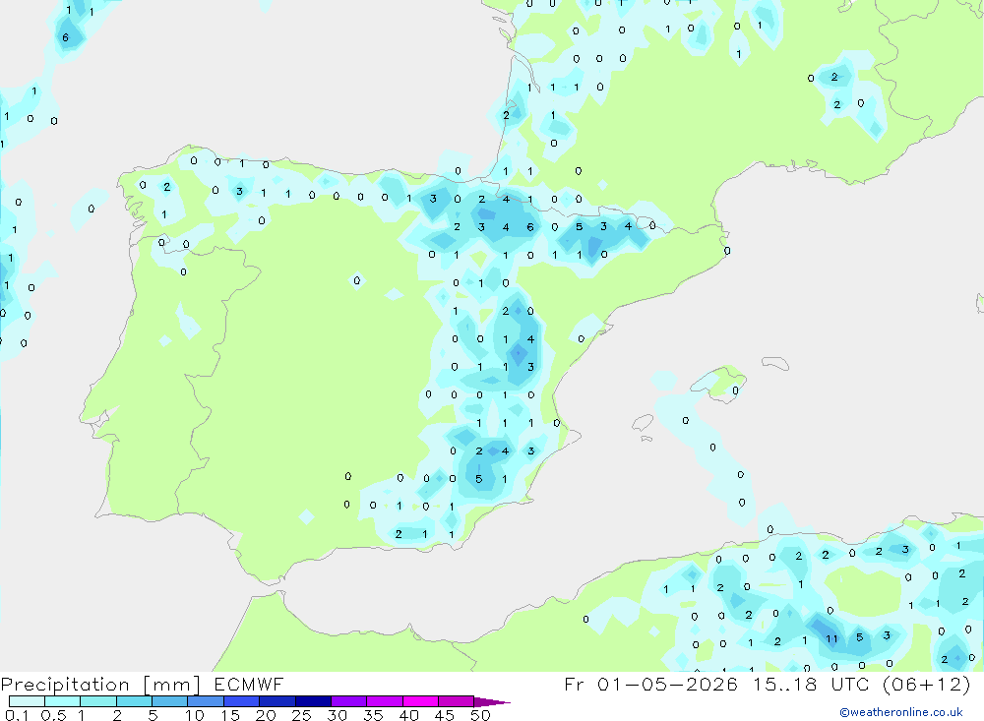Click the '15..18 UTC' time range text

coord(812,684)
